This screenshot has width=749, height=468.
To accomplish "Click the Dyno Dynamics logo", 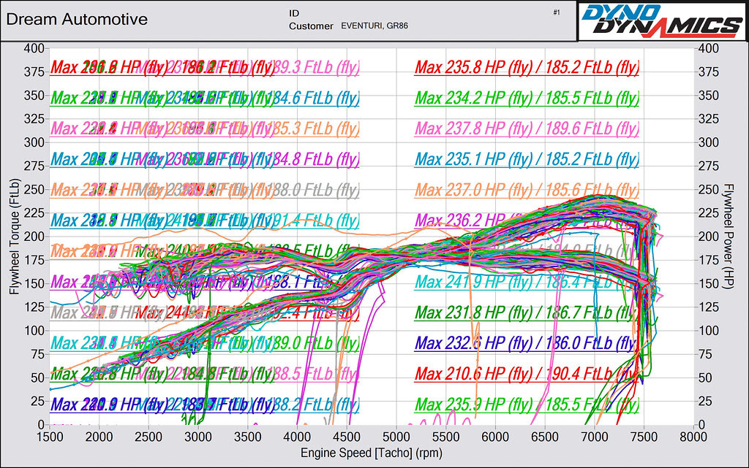I will [663, 21].
